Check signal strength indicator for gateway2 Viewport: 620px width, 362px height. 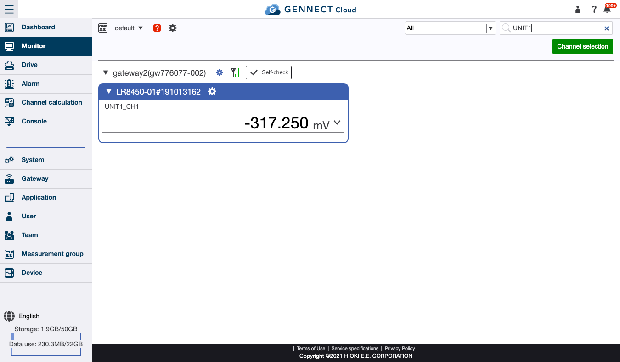coord(235,72)
